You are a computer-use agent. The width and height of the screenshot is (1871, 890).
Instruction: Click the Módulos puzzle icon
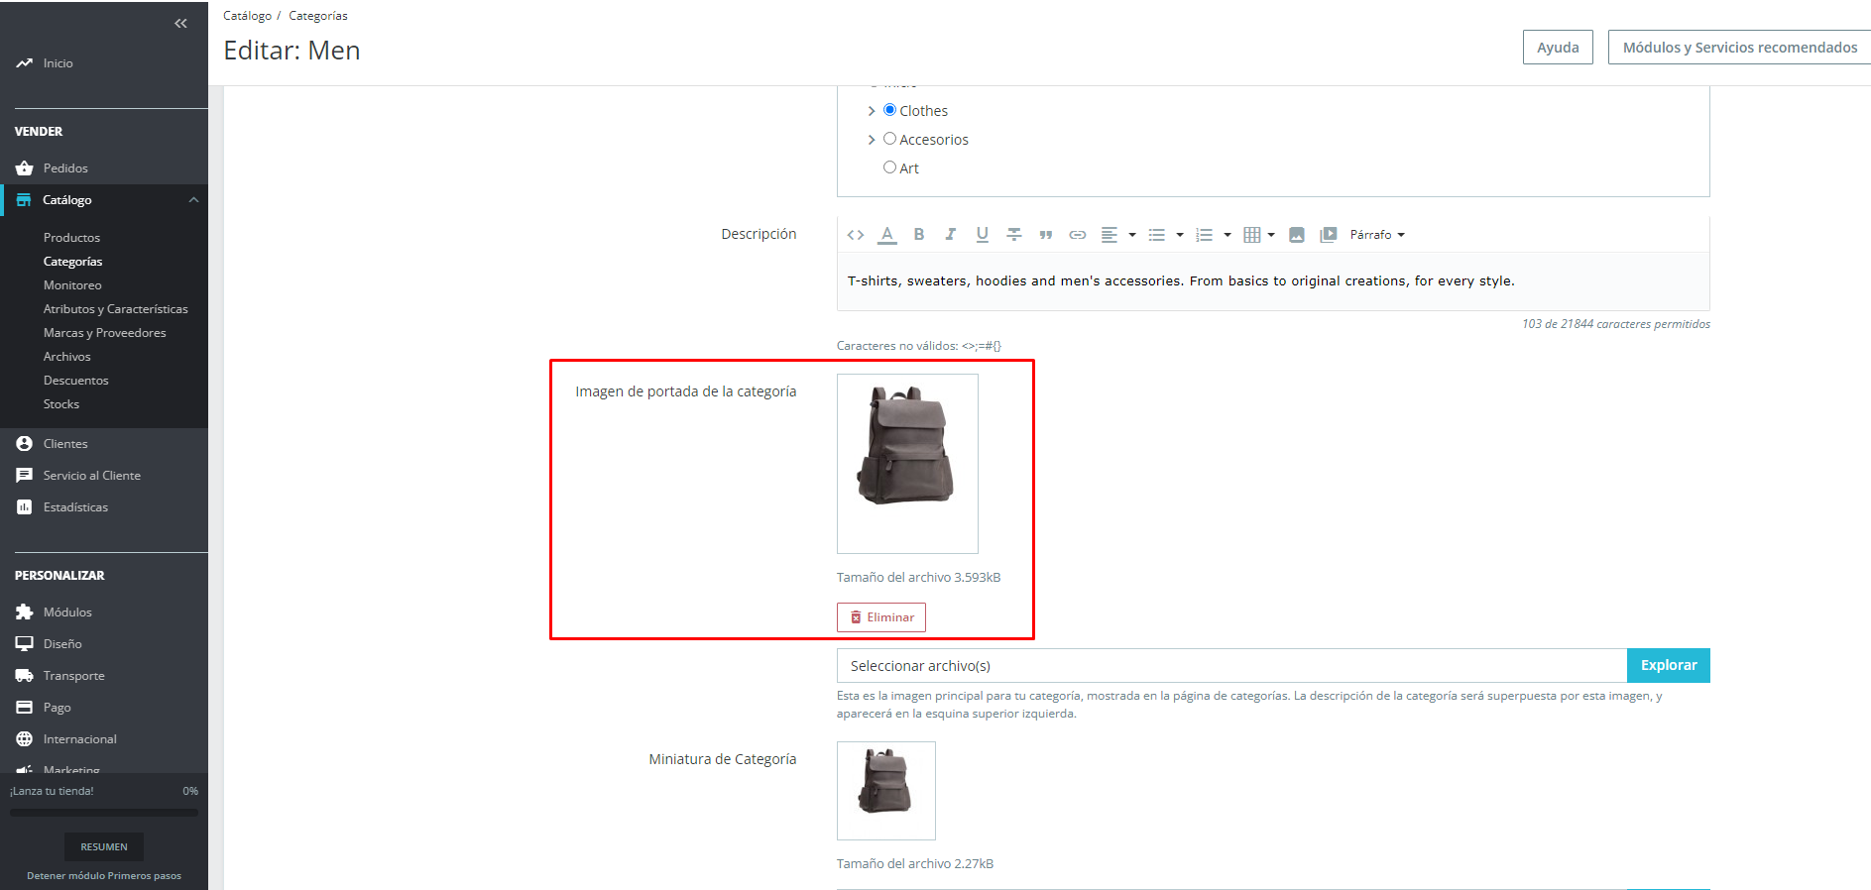[x=25, y=612]
